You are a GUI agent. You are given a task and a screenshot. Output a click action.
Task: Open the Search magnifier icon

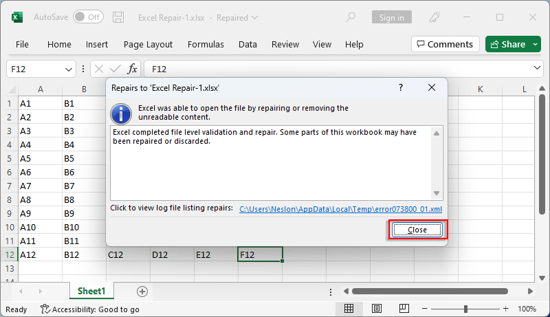(351, 17)
